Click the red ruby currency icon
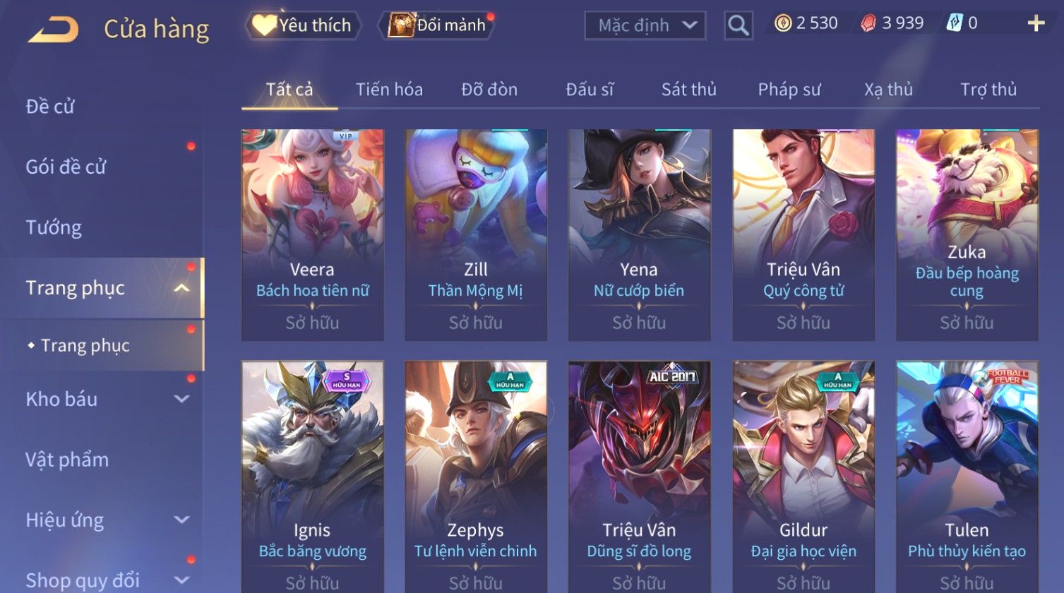Viewport: 1064px width, 593px height. pos(868,23)
